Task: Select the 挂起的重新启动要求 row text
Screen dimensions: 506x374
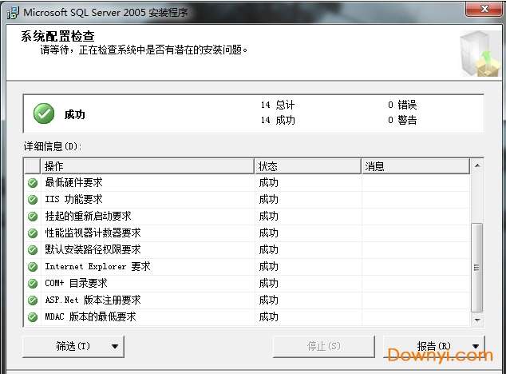Action: (x=88, y=217)
